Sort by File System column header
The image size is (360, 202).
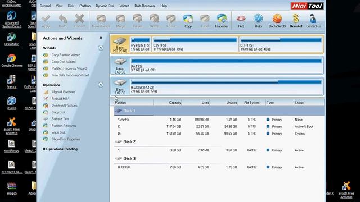tap(251, 103)
